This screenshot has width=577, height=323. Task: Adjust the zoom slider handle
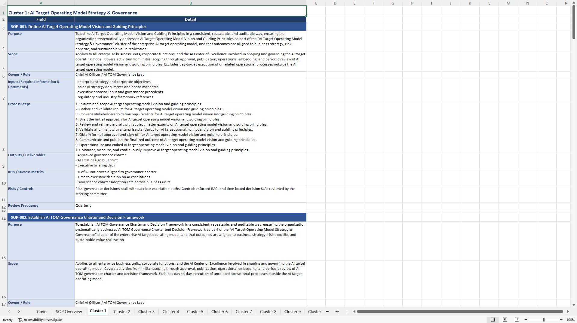[x=544, y=320]
